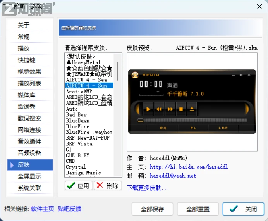268x221 pixels.
Task: Open the 全屏显示 settings page
Action: pos(30,176)
